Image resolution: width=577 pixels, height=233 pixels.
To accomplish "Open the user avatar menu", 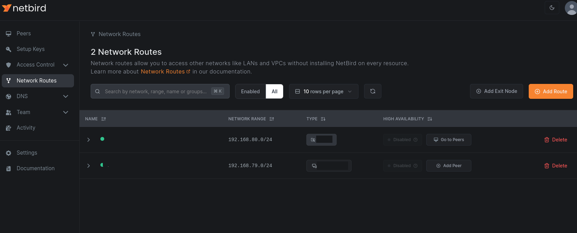I will pos(571,8).
